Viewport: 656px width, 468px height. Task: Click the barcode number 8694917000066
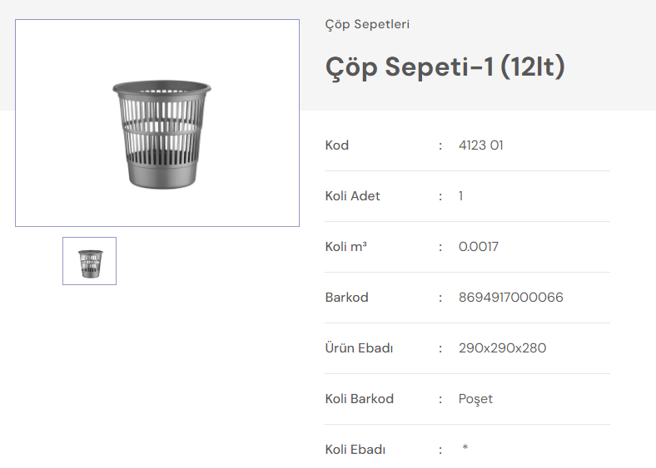coord(510,298)
